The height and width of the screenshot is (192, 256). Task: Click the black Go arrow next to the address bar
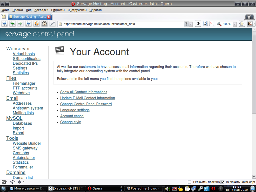(x=198, y=24)
